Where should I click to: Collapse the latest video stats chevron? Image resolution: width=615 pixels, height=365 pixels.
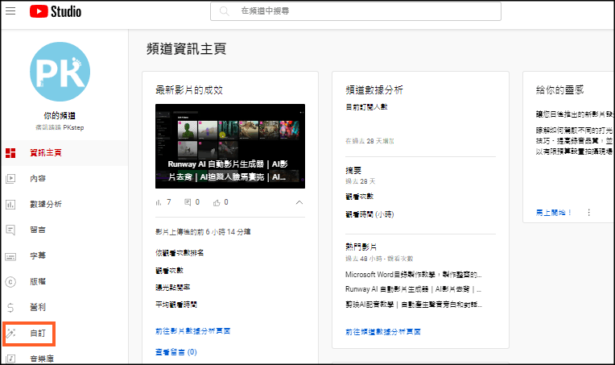pos(299,202)
